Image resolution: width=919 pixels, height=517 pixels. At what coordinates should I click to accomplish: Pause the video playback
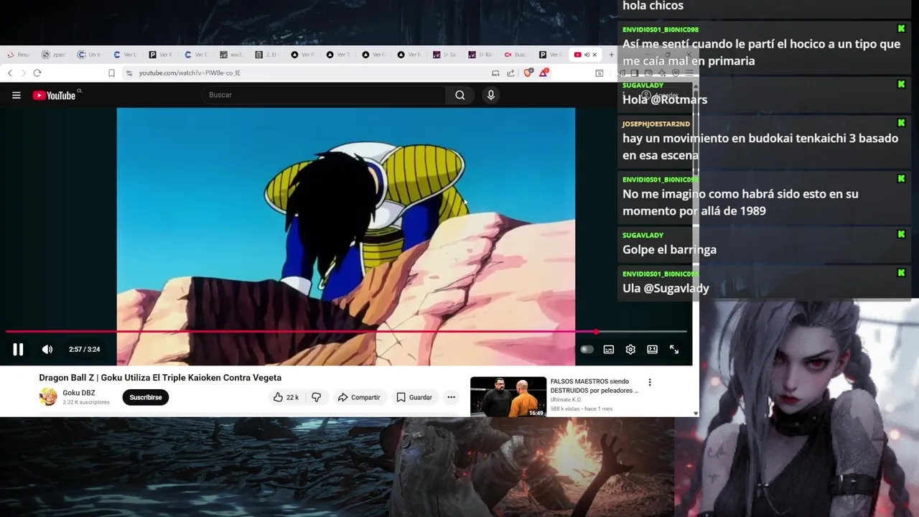coord(18,350)
